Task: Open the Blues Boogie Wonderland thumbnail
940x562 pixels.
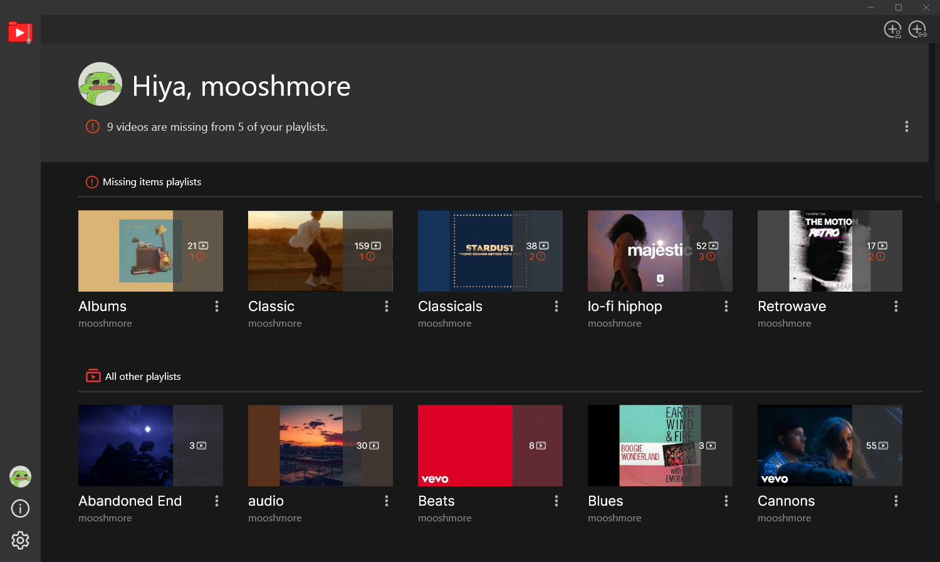Action: pyautogui.click(x=660, y=446)
